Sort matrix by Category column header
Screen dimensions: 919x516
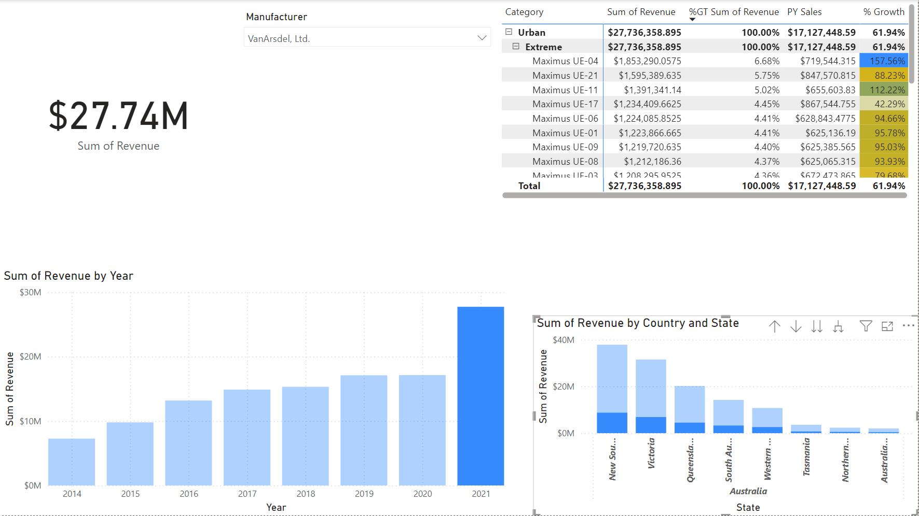pyautogui.click(x=524, y=12)
